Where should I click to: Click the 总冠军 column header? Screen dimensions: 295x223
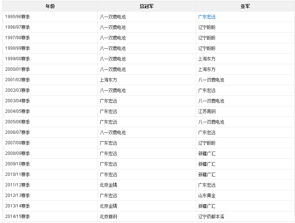(147, 6)
